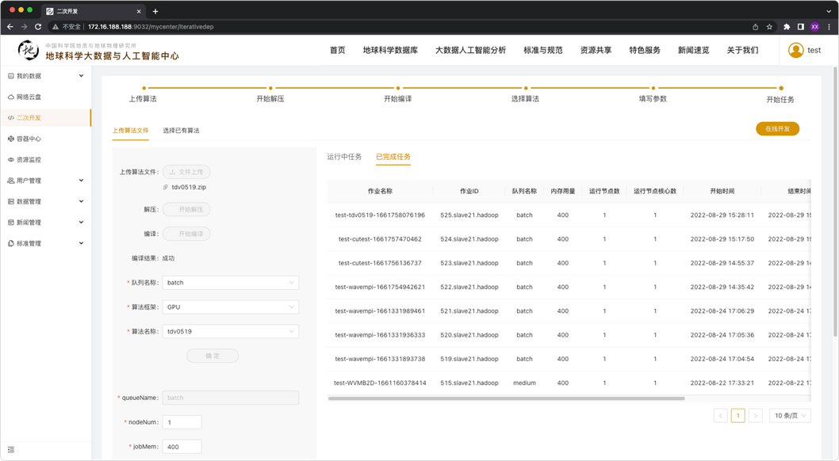Screen dimensions: 839x461
Task: Click the site logo in the header
Action: click(x=29, y=51)
